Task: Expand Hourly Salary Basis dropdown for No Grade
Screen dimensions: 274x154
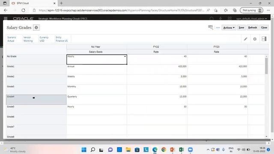Action: (125, 56)
